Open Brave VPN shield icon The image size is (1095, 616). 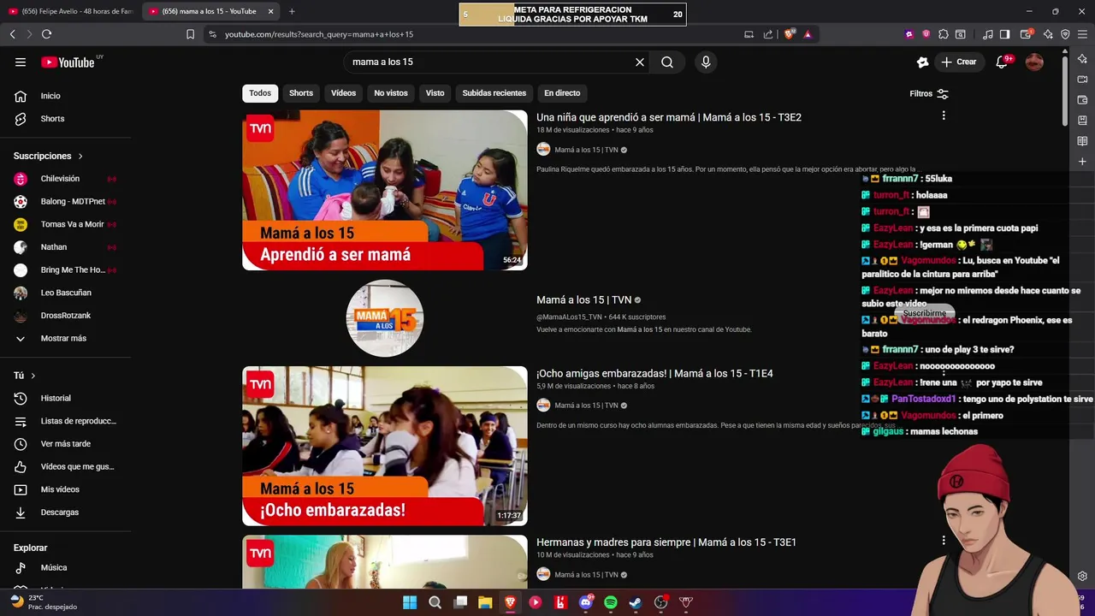tap(1065, 34)
